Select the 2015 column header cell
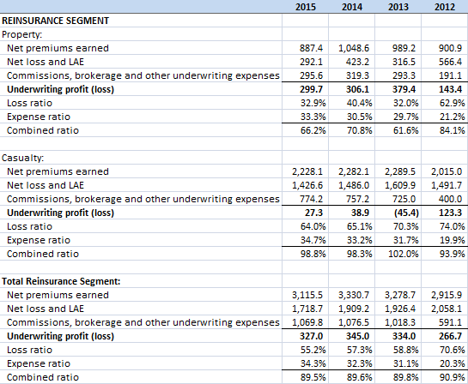This screenshot has height=384, width=468. click(306, 7)
